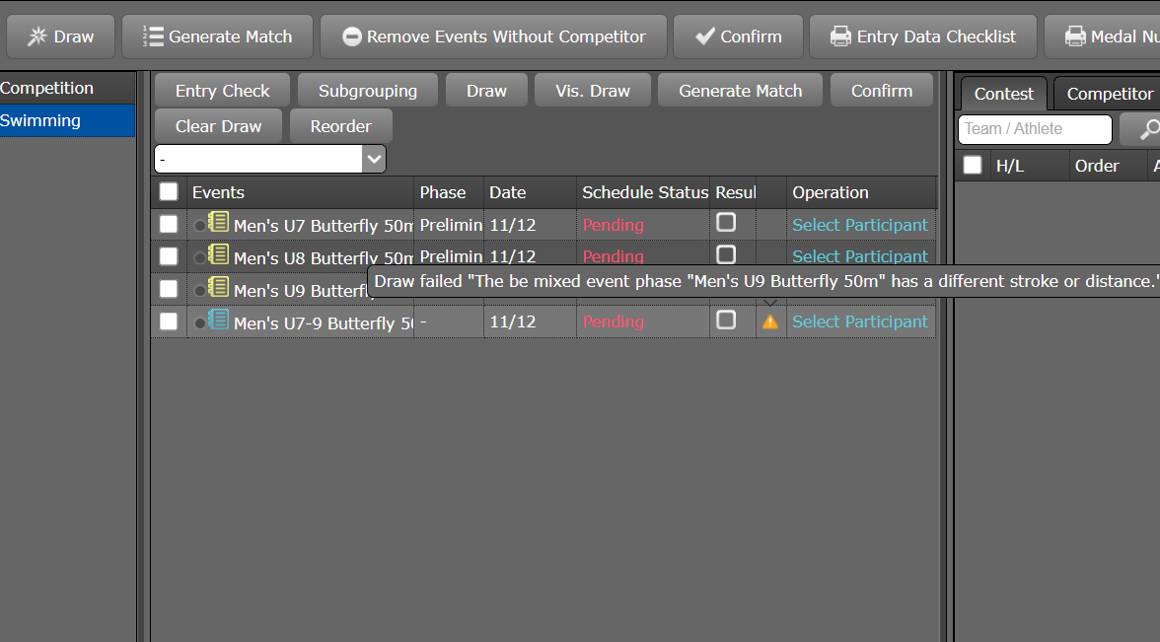
Task: Open the event list icon beside Men's U7 Butterfly
Action: (218, 224)
